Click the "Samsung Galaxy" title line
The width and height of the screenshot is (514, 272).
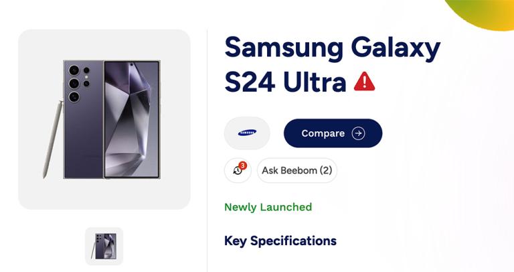[332, 48]
